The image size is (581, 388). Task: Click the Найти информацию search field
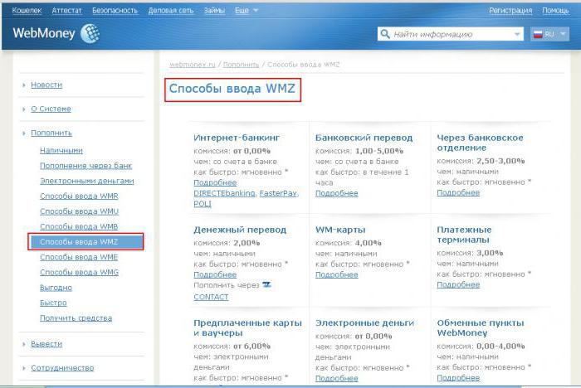pyautogui.click(x=448, y=35)
